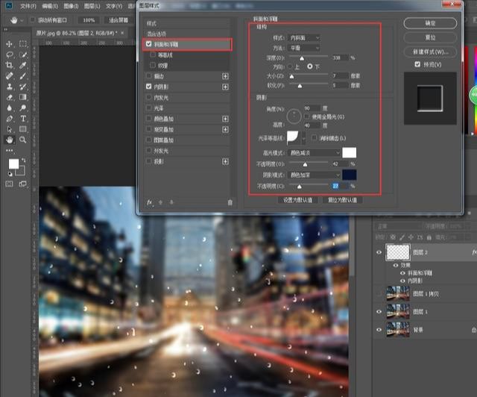Toggle visibility of 背景 layer
Viewport: 477px width, 397px height.
379,330
